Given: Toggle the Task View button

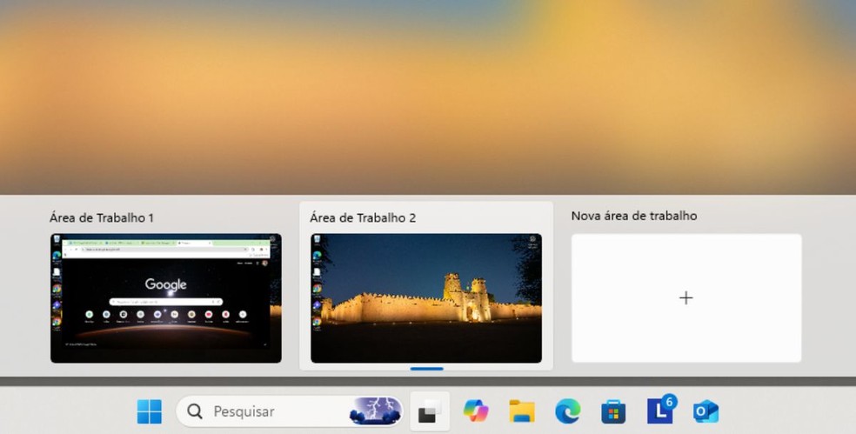Looking at the screenshot, I should (x=430, y=411).
